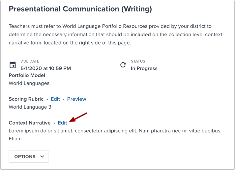Open the OPTIONS dropdown button
Screen dimensions: 235x170
(29, 156)
